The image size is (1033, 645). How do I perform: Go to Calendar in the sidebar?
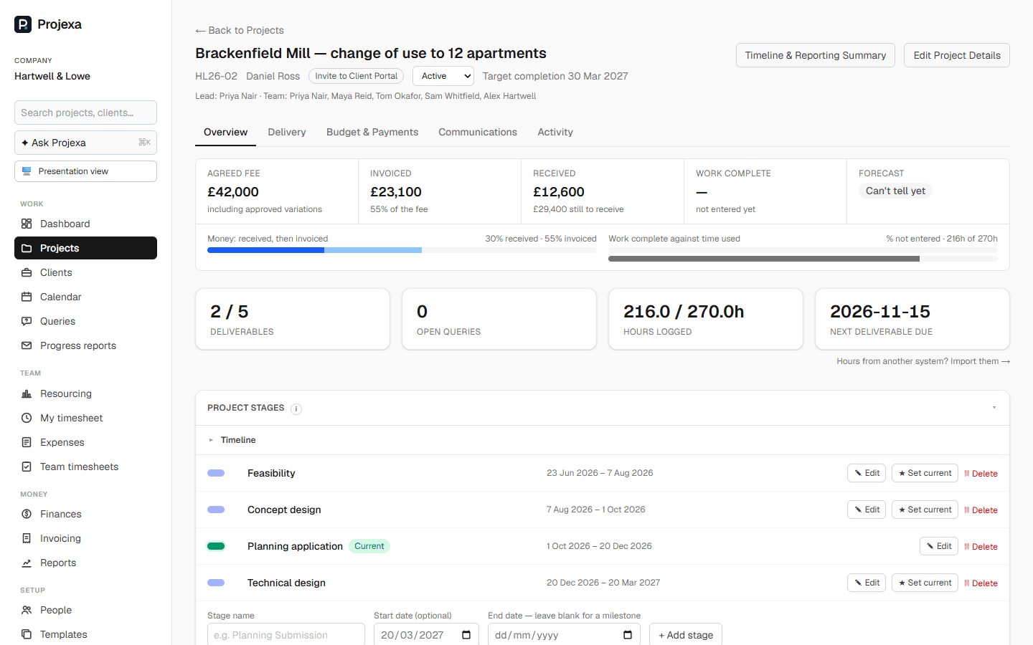click(85, 297)
